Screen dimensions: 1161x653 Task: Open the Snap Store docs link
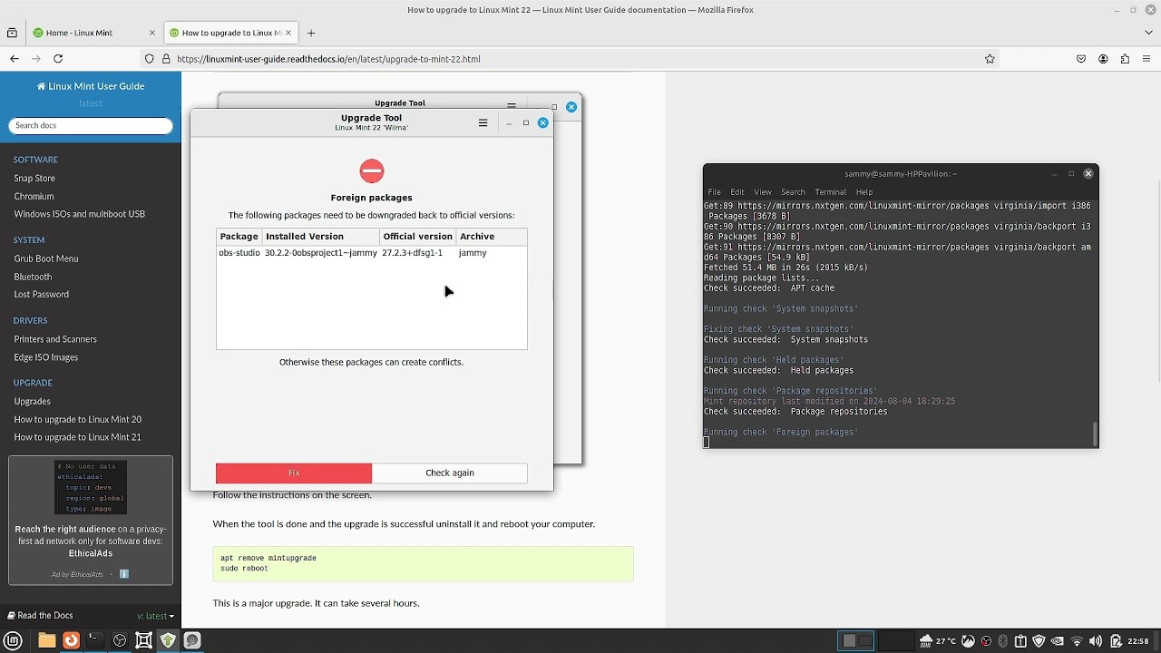coord(34,179)
